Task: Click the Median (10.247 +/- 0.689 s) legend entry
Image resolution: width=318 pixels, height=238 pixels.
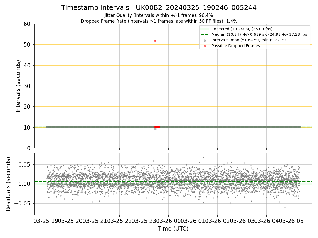Action: pos(260,34)
